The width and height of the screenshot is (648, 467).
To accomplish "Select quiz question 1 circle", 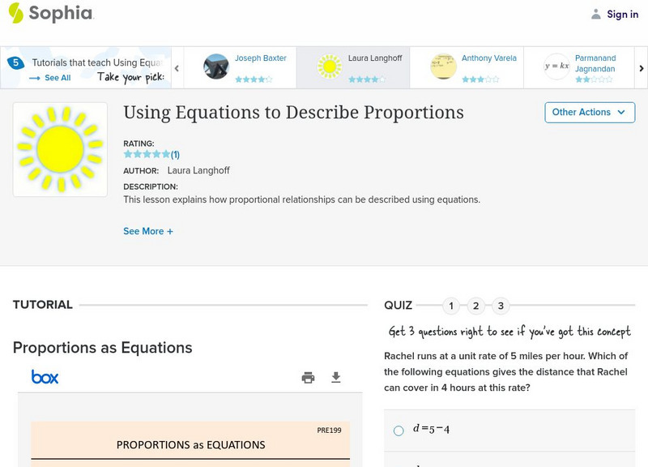I will (x=451, y=306).
